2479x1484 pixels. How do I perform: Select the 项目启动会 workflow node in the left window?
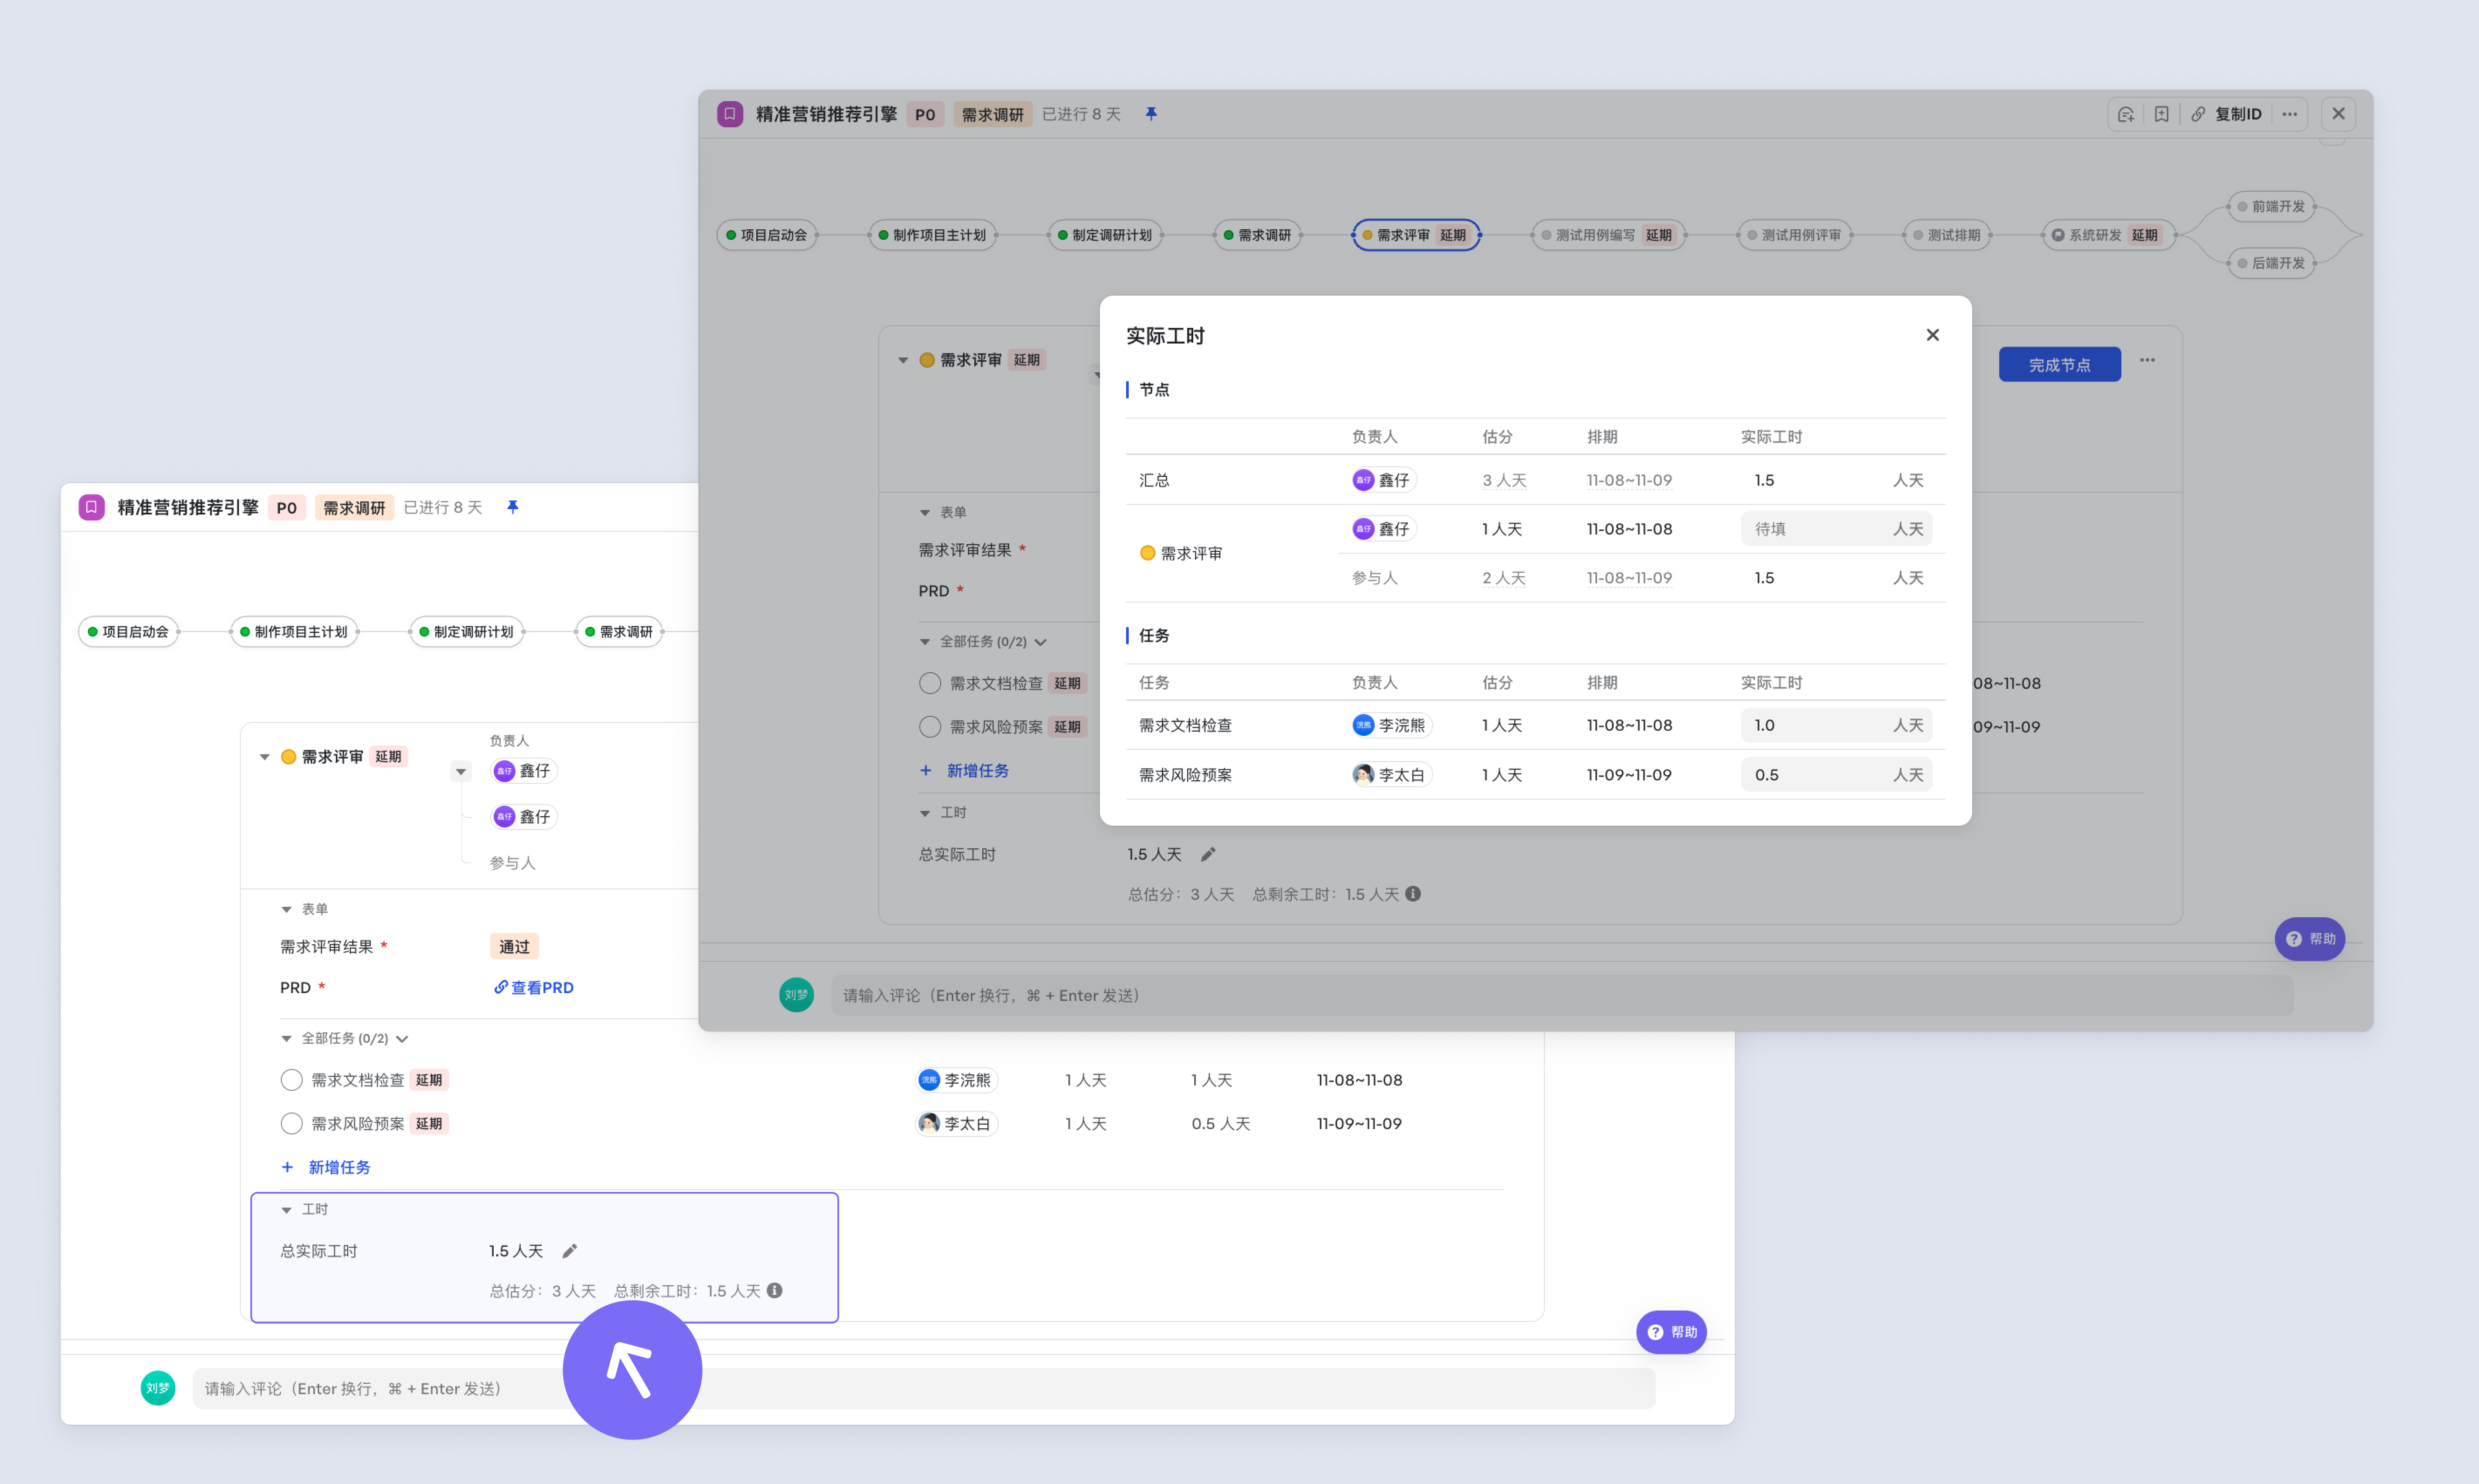click(x=129, y=632)
